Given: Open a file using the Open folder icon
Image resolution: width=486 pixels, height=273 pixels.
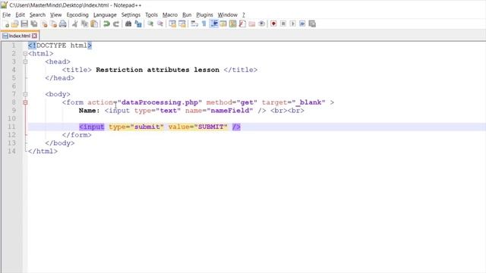Looking at the screenshot, I should pyautogui.click(x=15, y=24).
